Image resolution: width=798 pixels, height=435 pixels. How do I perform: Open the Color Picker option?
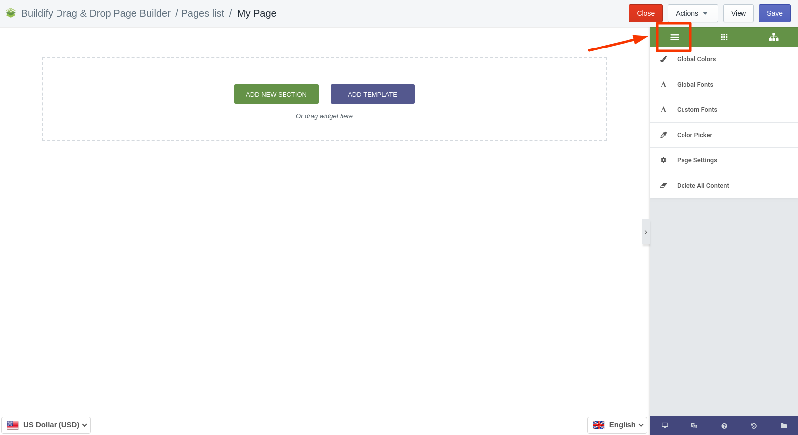click(x=724, y=135)
